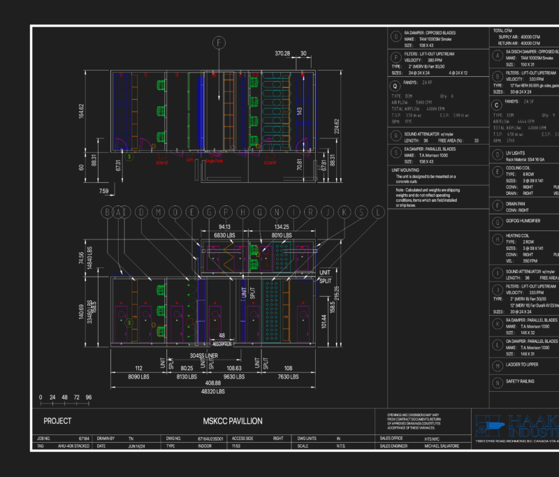Click circled Q legend marker beside FANSYS ZA RF
The height and width of the screenshot is (477, 559).
pyautogui.click(x=395, y=86)
